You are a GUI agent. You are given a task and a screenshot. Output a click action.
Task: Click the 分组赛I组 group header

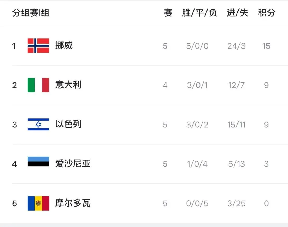[31, 12]
